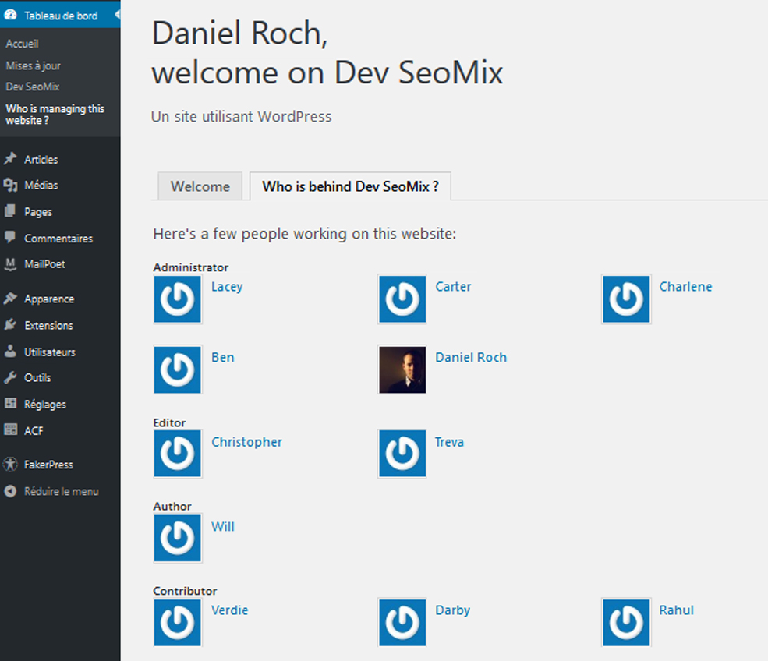Open the Pages menu label
The image size is (768, 661).
(x=38, y=212)
